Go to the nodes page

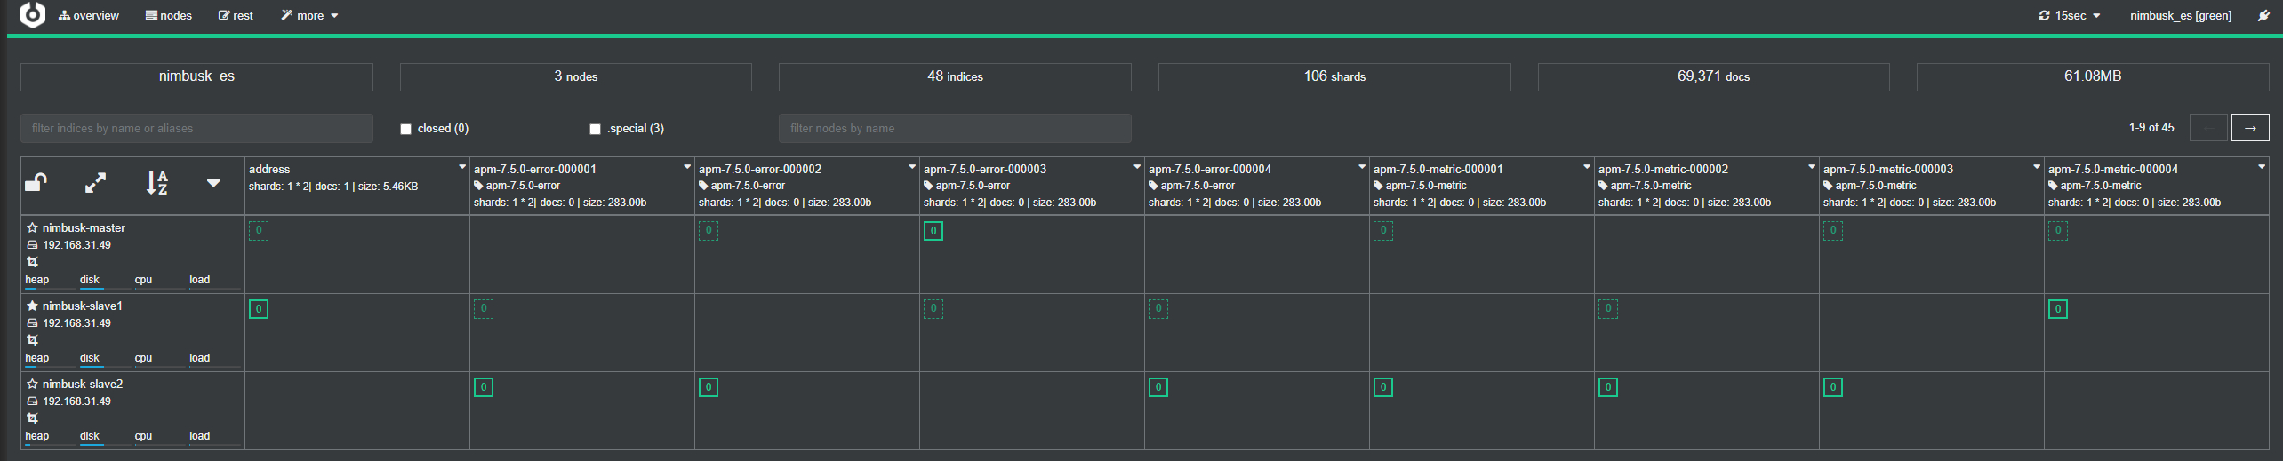[x=169, y=16]
